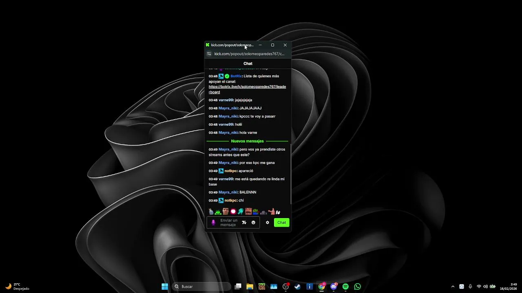522x293 pixels.
Task: Open Discord from the taskbar
Action: coord(334,286)
